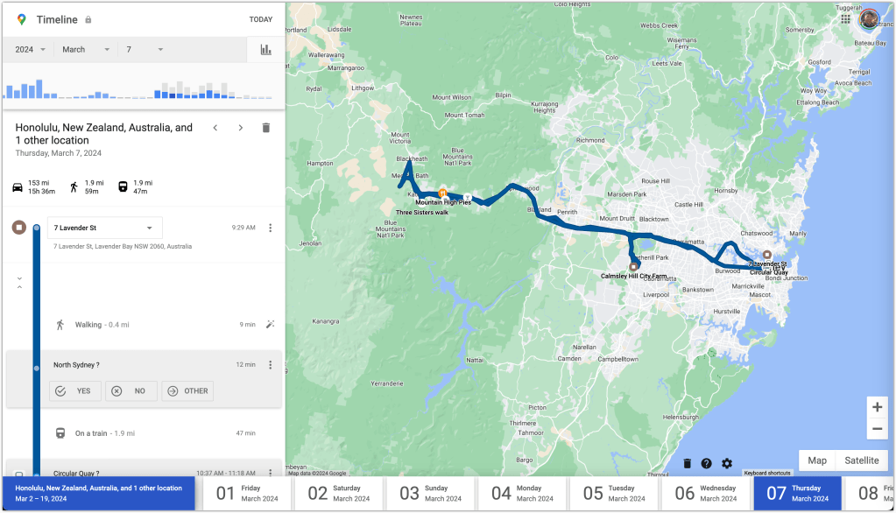896x513 pixels.
Task: Reject North Sydney with NO
Action: [x=131, y=391]
